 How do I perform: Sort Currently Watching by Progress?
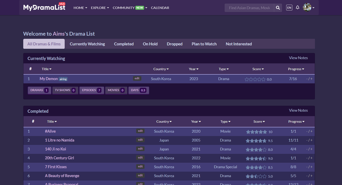tap(296, 69)
